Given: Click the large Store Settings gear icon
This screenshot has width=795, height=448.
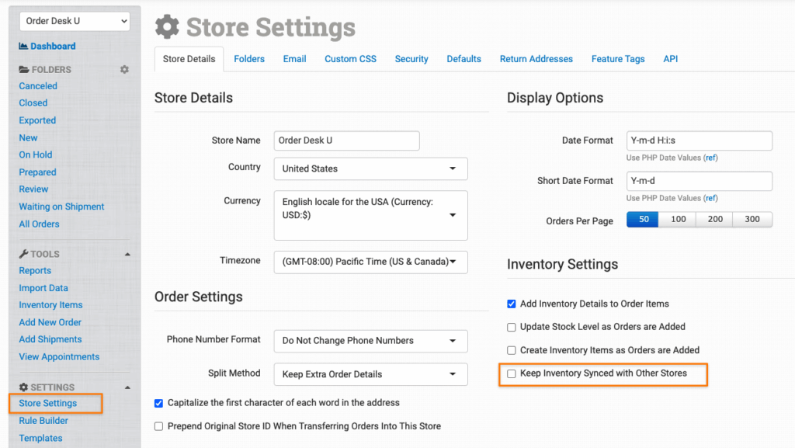Looking at the screenshot, I should pyautogui.click(x=167, y=27).
